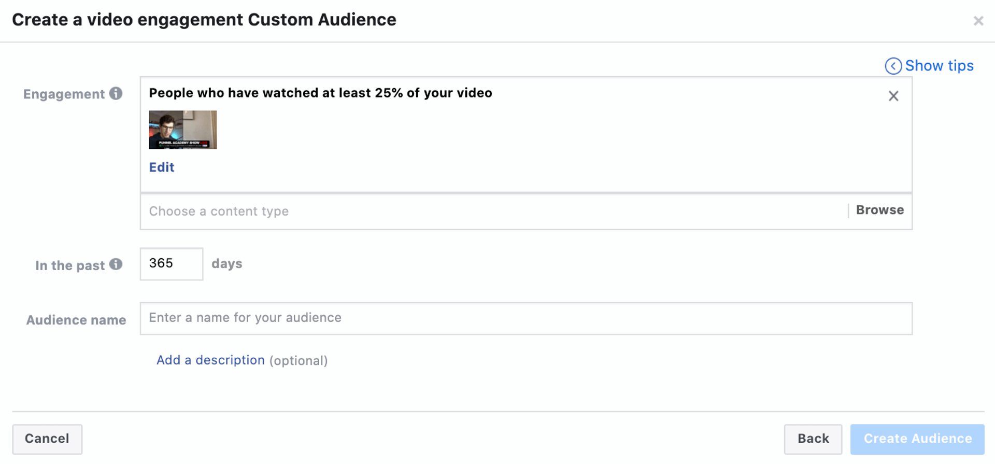This screenshot has height=464, width=995.
Task: Cancel the audience creation
Action: click(47, 439)
